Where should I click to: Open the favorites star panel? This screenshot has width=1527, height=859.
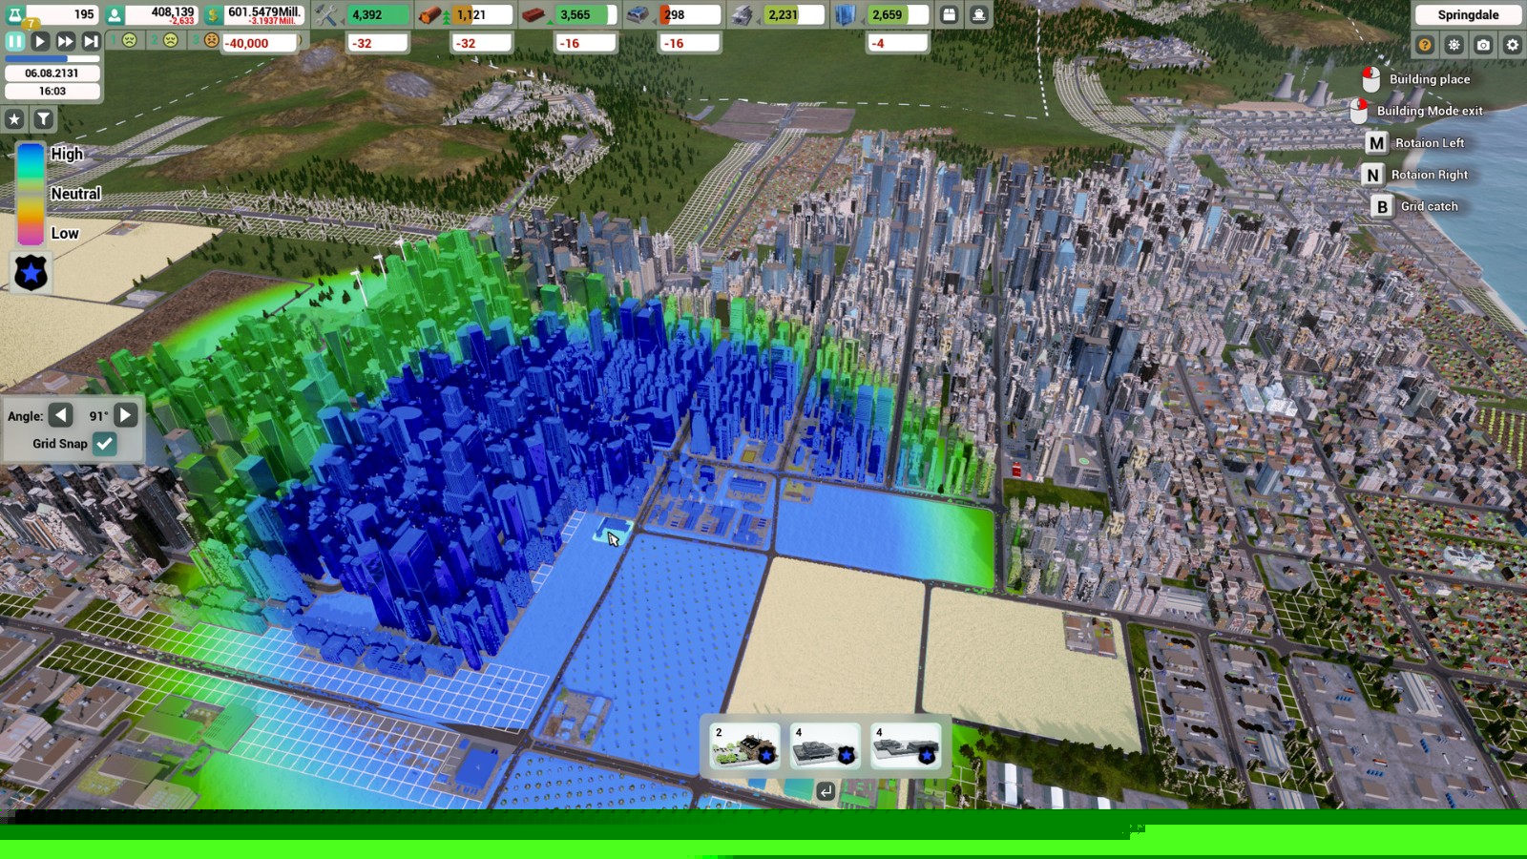tap(14, 119)
